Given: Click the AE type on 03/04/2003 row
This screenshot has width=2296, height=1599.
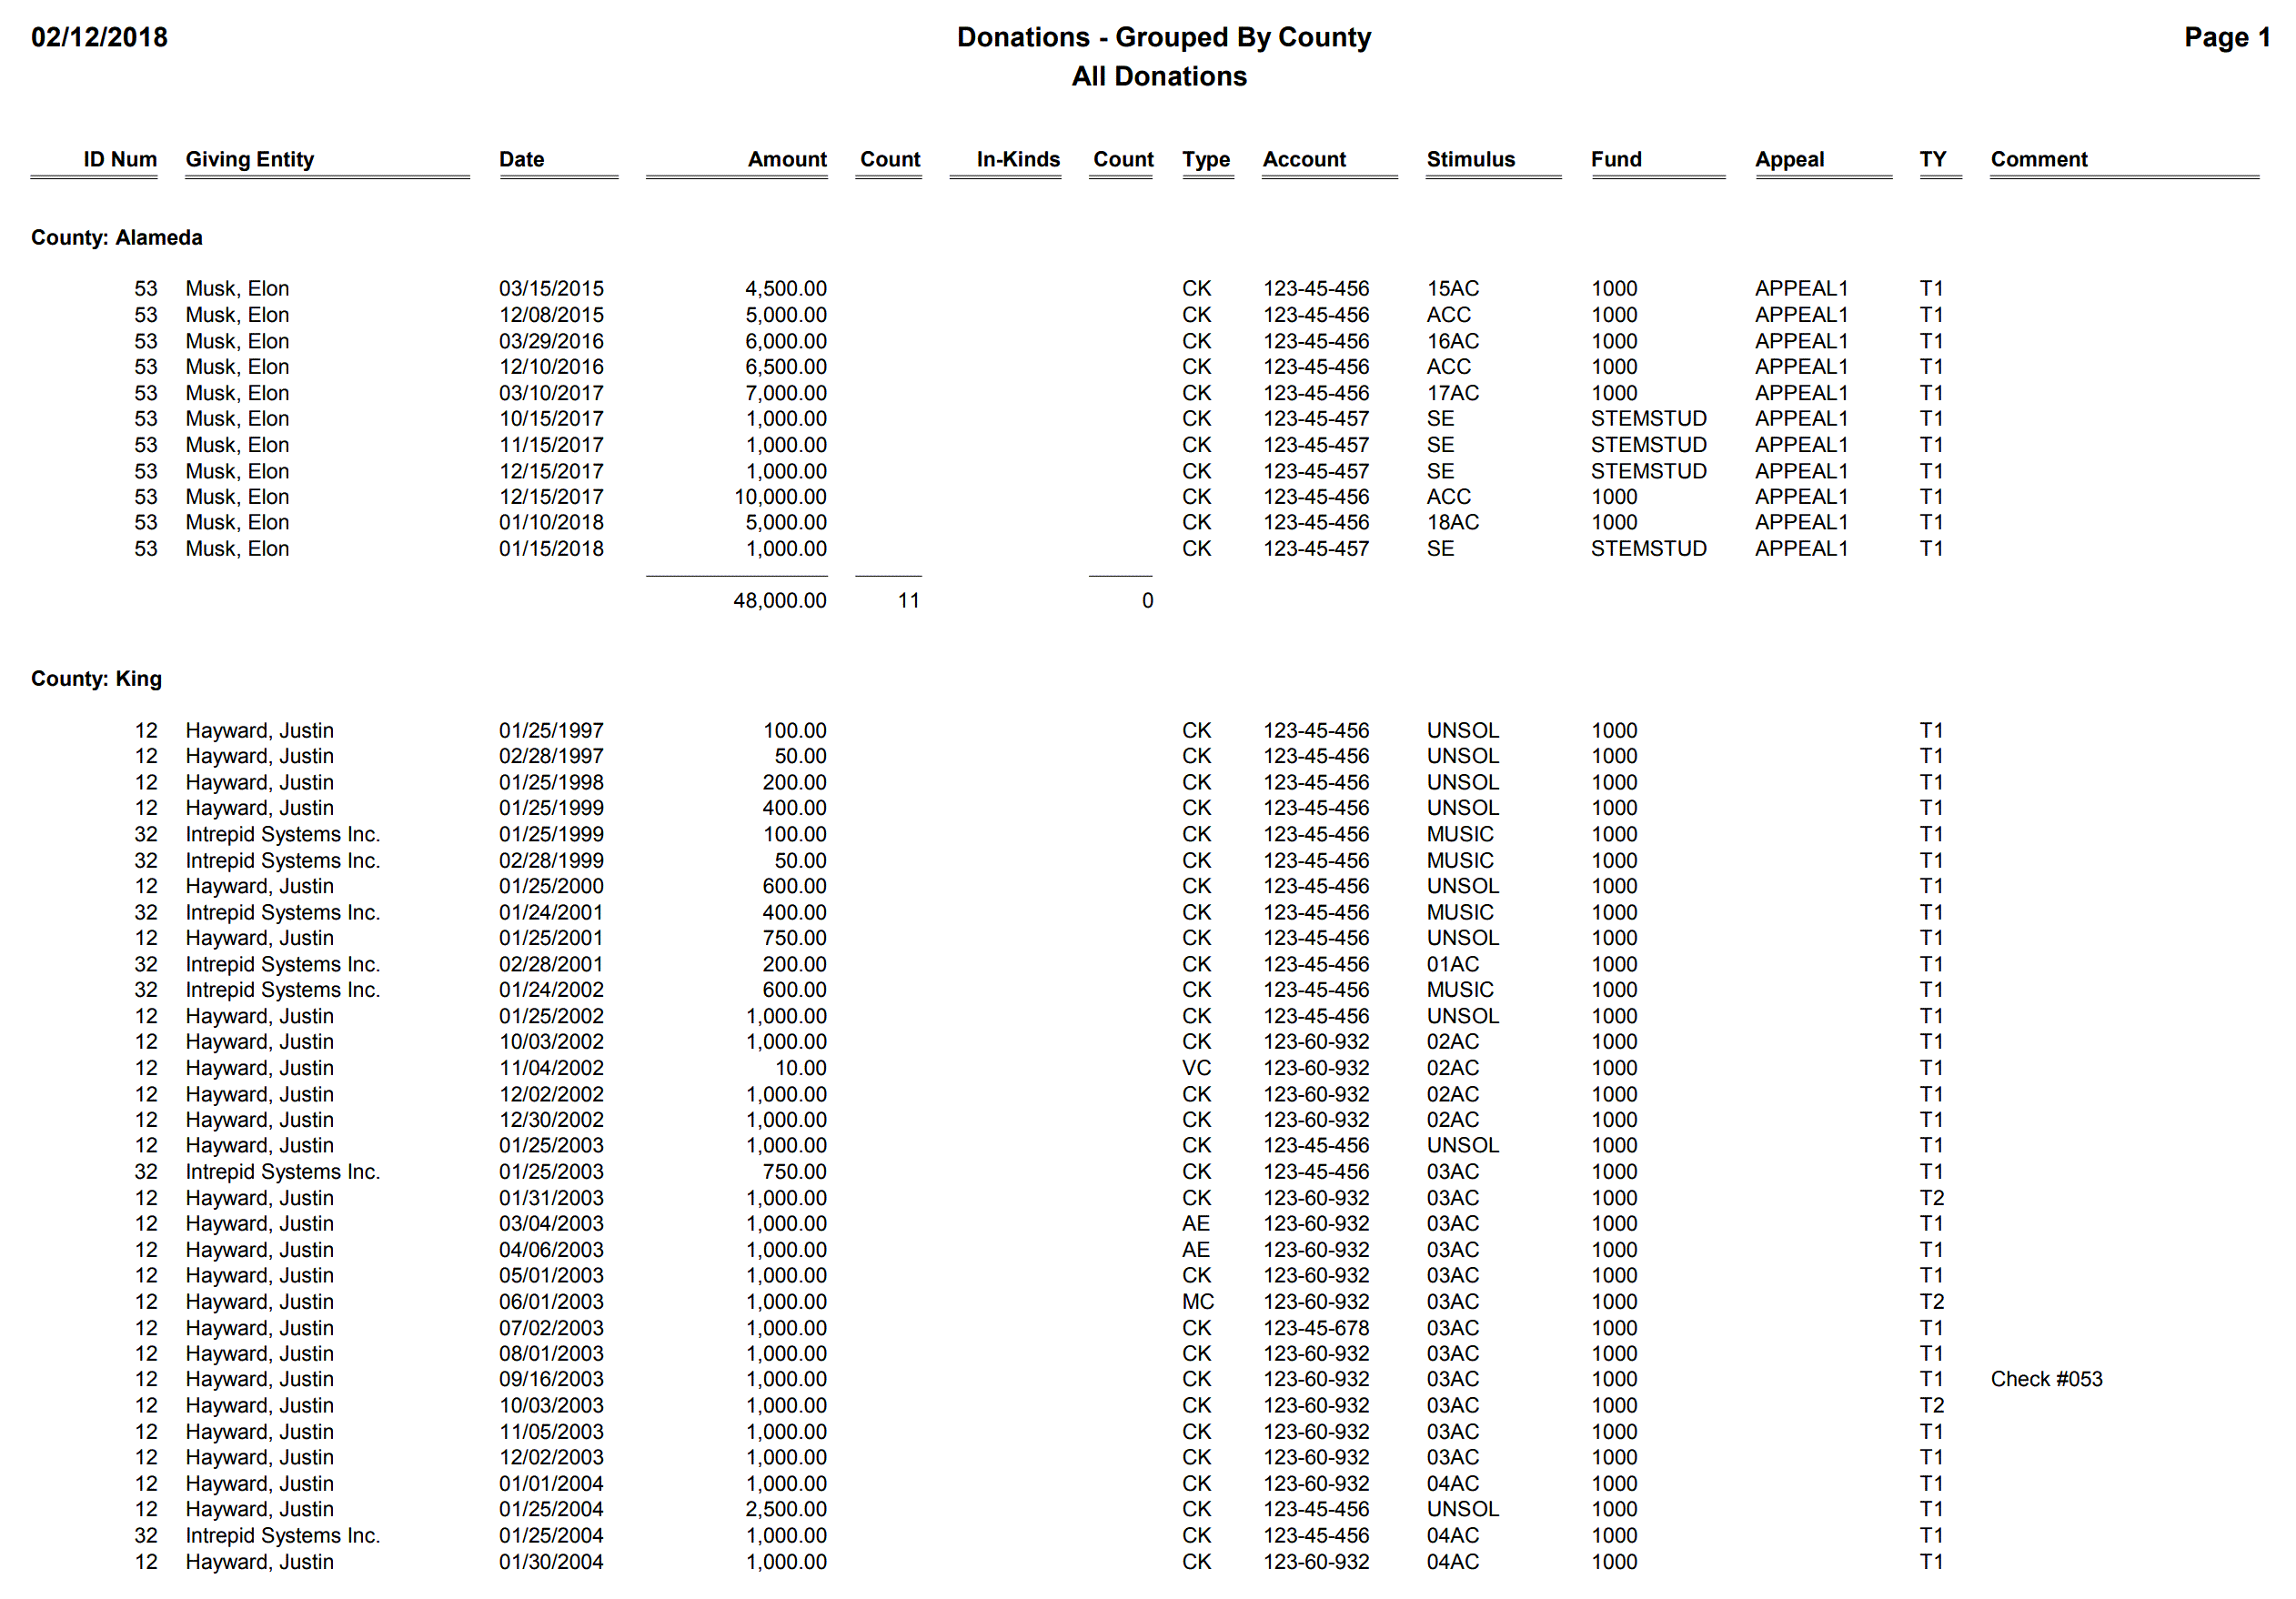Looking at the screenshot, I should (1196, 1224).
